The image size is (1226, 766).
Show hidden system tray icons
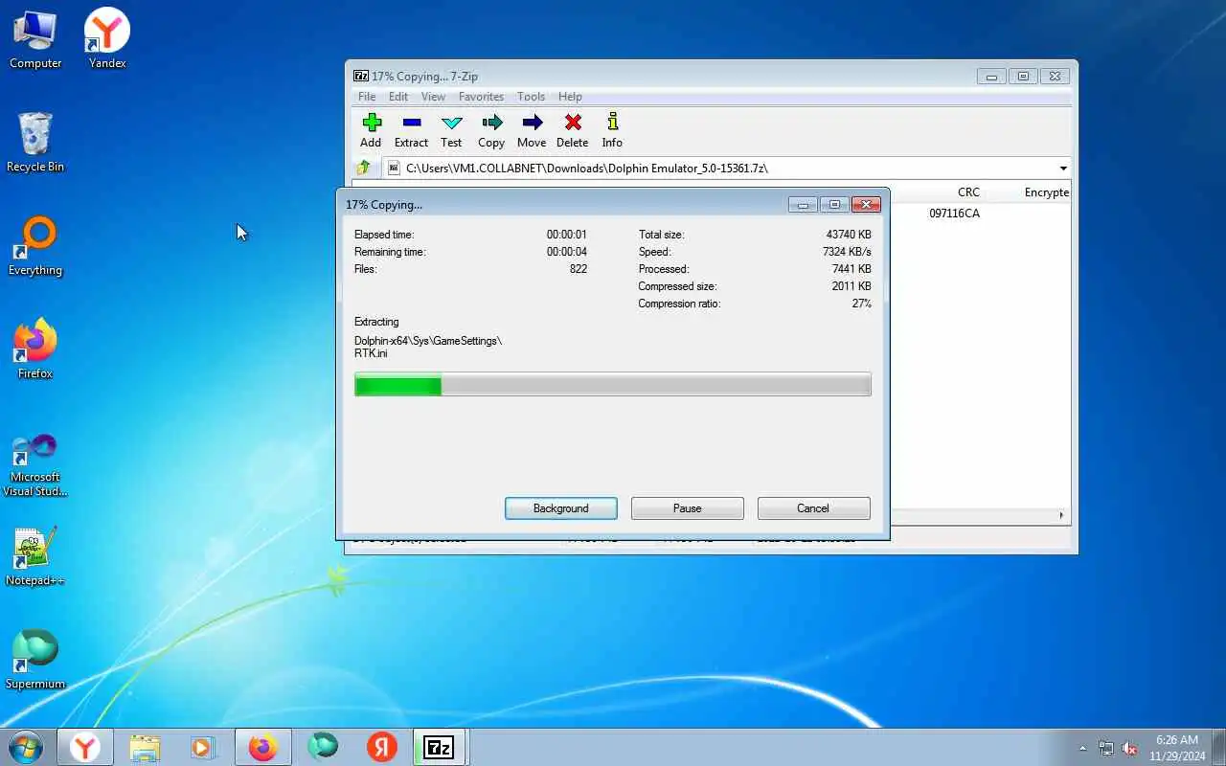[x=1083, y=748]
